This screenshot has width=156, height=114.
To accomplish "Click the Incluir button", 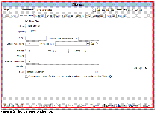I will pyautogui.click(x=69, y=106).
